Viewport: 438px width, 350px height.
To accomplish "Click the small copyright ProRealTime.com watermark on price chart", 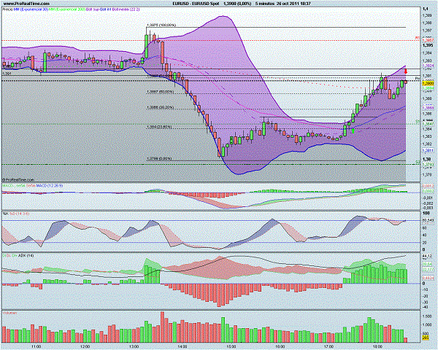I will (23, 179).
